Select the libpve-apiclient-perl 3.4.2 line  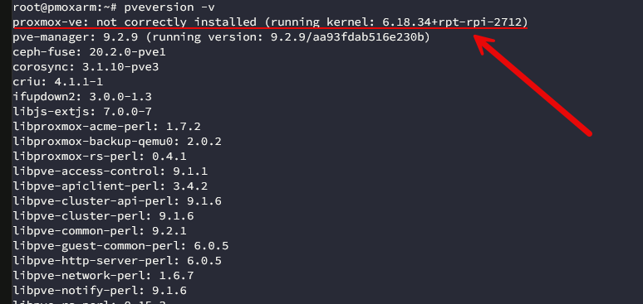pyautogui.click(x=110, y=186)
